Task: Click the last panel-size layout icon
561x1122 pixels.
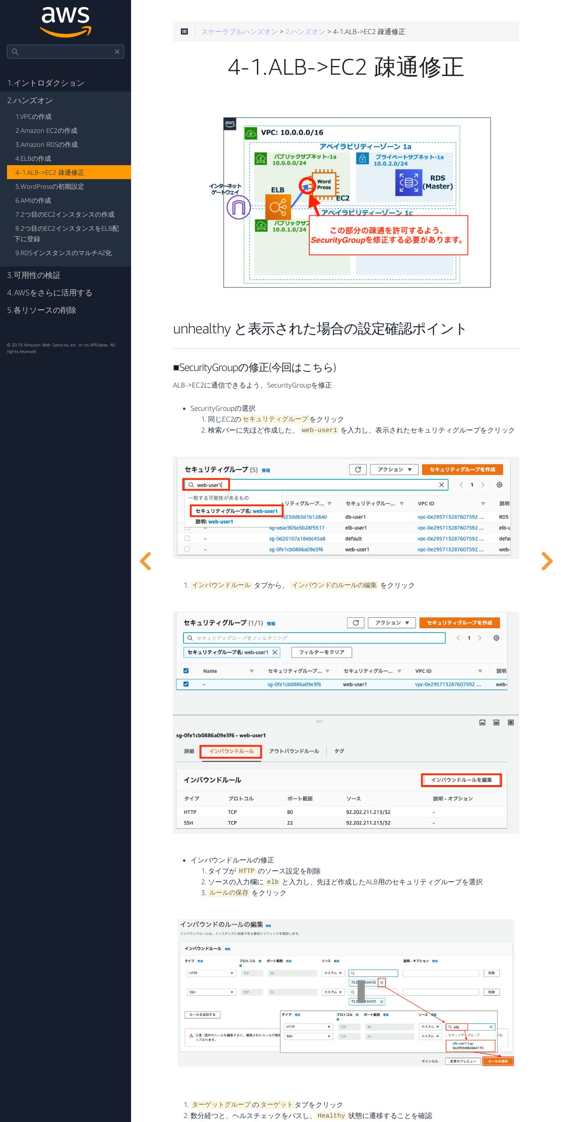Action: pos(510,723)
